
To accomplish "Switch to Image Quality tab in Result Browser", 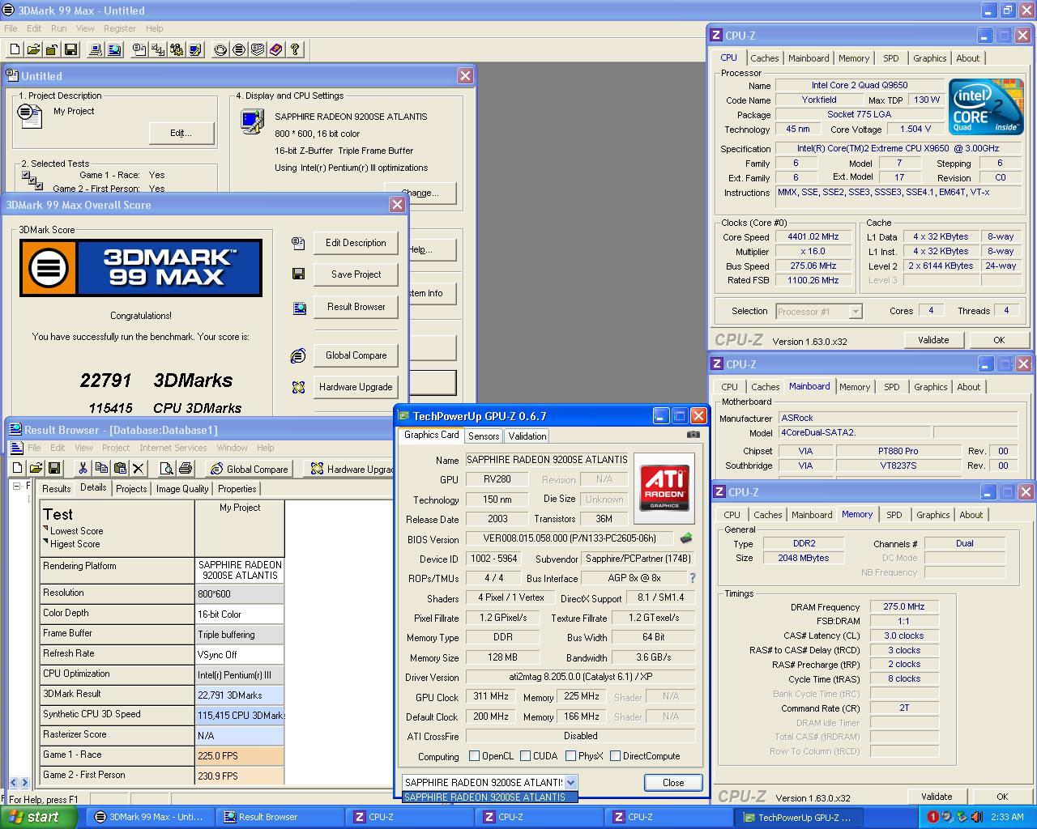I will click(182, 489).
